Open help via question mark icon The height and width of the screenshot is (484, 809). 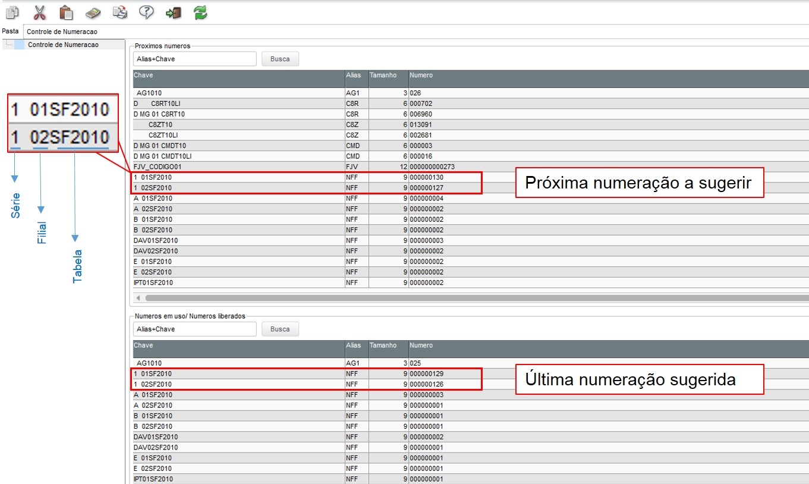click(x=146, y=12)
